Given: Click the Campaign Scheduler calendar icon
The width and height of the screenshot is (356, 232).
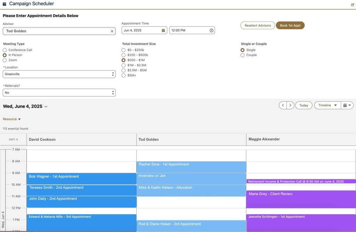Looking at the screenshot, I should coord(5,4).
